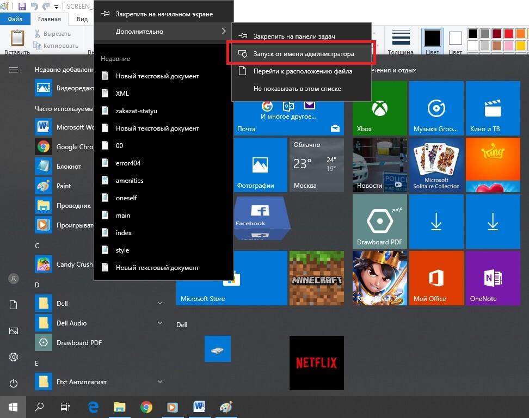Click the Dell disk utility tile

point(218,349)
